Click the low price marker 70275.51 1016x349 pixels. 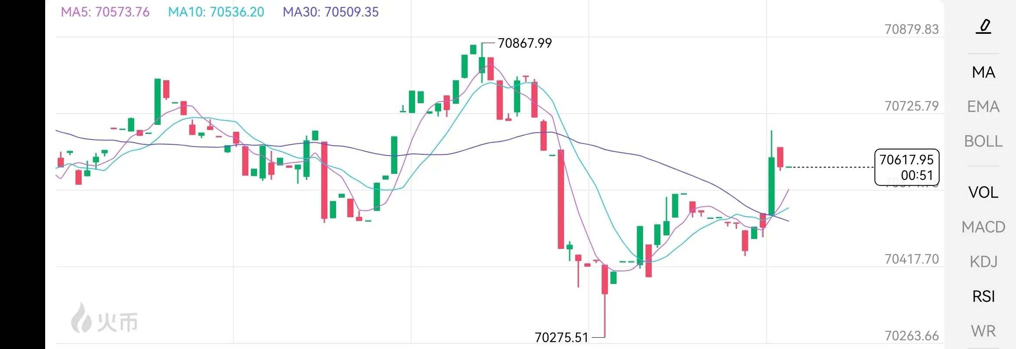[x=561, y=337]
